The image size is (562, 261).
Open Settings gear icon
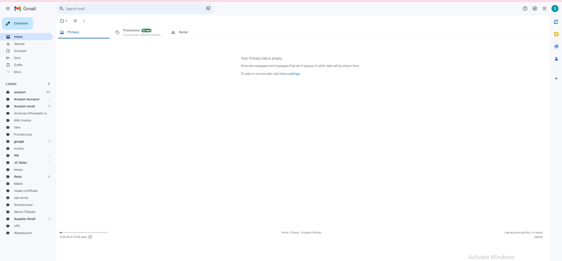(x=535, y=9)
